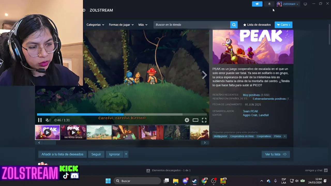Viewport: 331px width, 186px height.
Task: Open Landfall publisher link
Action: [263, 115]
